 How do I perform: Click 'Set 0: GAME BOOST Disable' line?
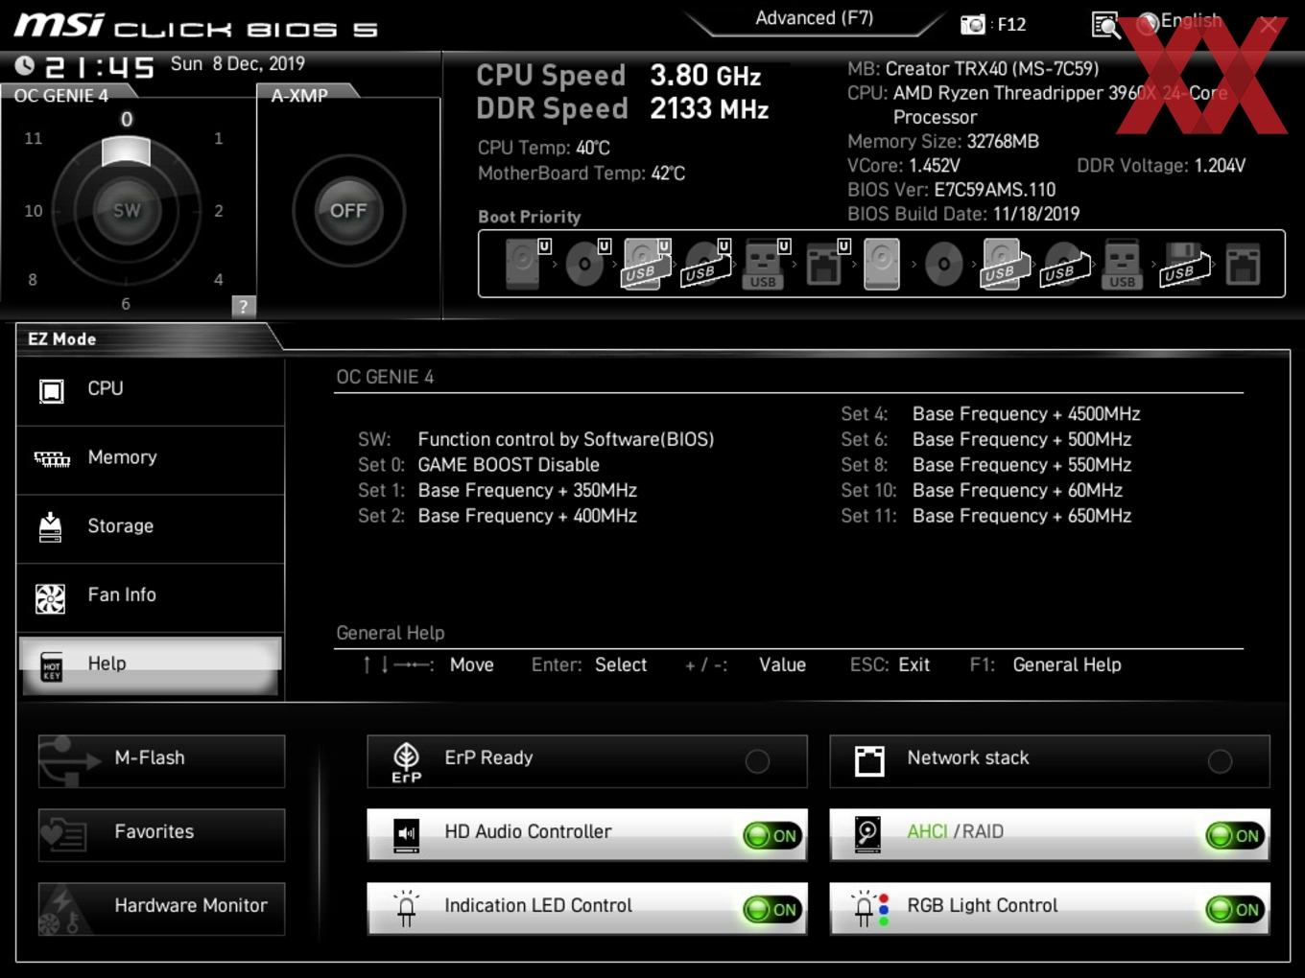[479, 464]
